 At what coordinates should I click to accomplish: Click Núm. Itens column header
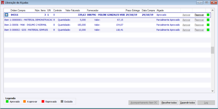[41, 10]
